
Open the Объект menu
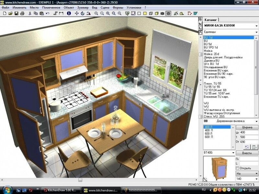pos(69,7)
